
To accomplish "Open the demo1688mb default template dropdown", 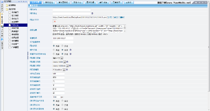I will click(60, 66).
